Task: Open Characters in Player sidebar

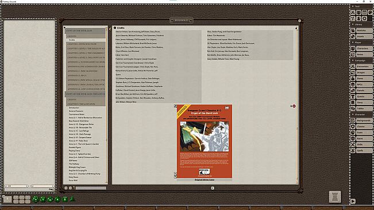Action: point(361,48)
